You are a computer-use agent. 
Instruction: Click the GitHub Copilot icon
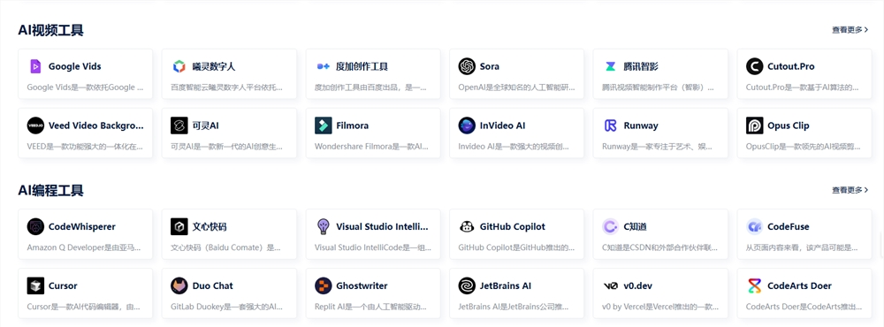(467, 226)
